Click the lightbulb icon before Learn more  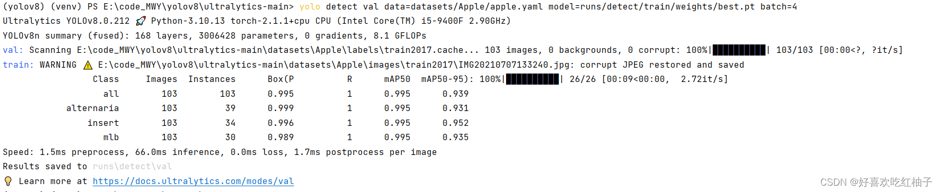click(8, 181)
